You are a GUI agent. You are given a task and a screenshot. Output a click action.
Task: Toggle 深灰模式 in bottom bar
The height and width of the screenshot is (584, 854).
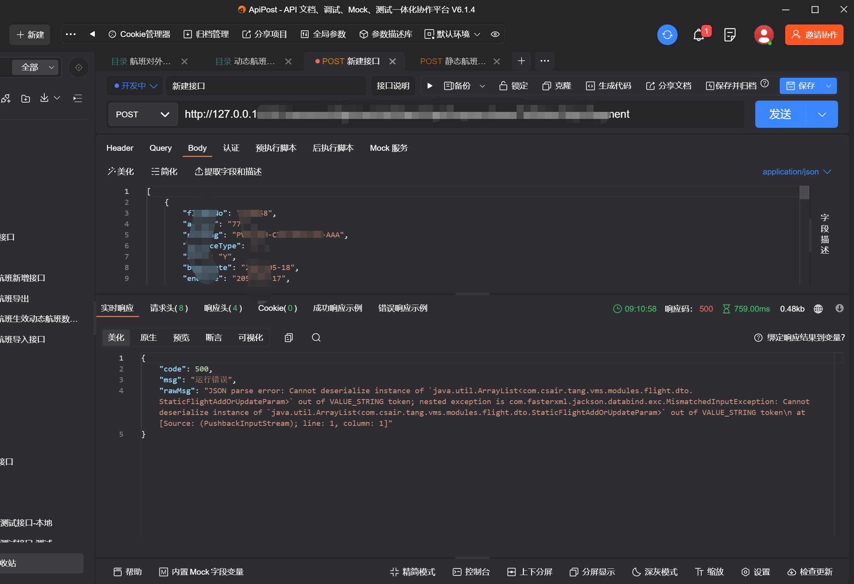(x=655, y=572)
